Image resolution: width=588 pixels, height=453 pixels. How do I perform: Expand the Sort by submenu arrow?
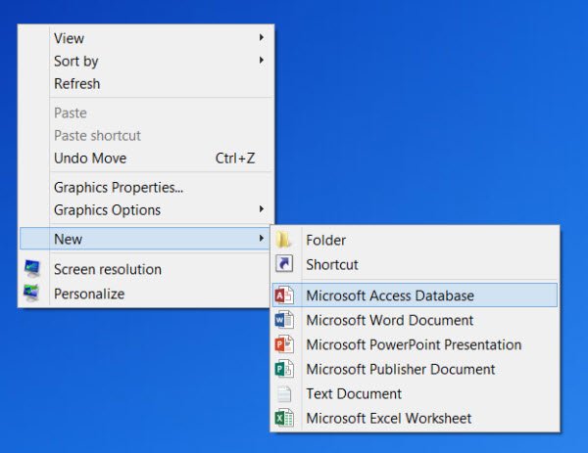[262, 61]
